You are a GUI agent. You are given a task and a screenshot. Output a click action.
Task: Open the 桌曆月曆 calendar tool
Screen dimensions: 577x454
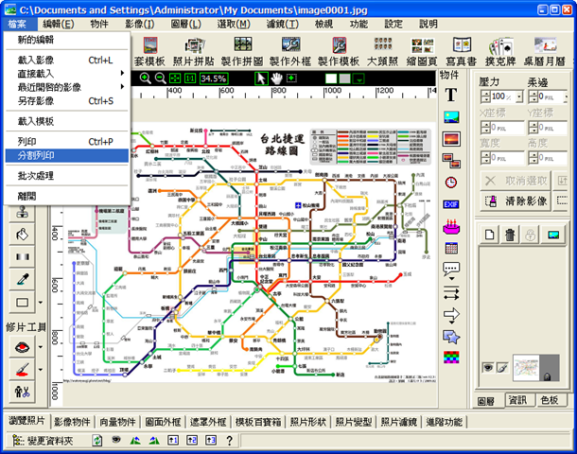point(545,51)
